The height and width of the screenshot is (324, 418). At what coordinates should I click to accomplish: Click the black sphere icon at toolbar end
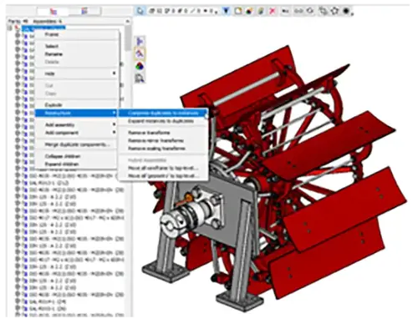click(x=346, y=11)
